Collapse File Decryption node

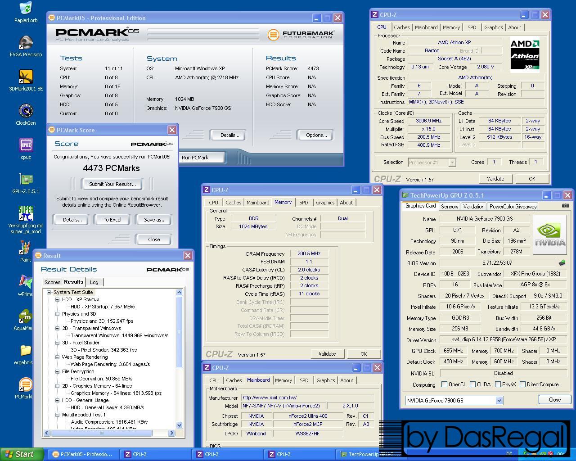click(x=58, y=371)
